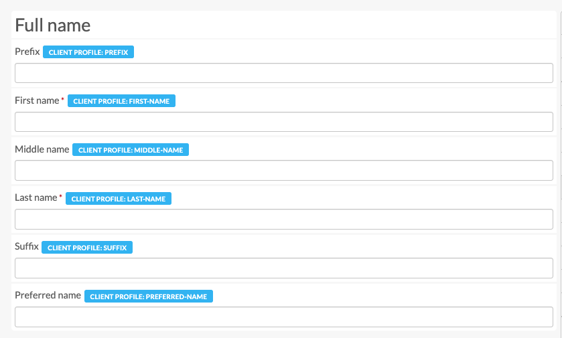
Task: Click into the Prefix text field
Action: pos(283,73)
